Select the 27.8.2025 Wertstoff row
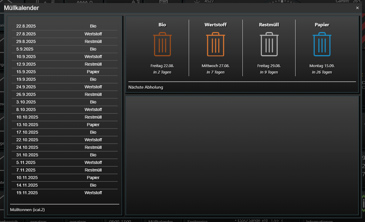The width and height of the screenshot is (365, 222). pos(65,34)
